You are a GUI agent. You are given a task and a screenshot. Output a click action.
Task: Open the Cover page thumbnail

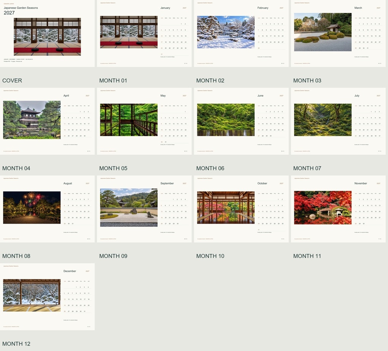[47, 33]
